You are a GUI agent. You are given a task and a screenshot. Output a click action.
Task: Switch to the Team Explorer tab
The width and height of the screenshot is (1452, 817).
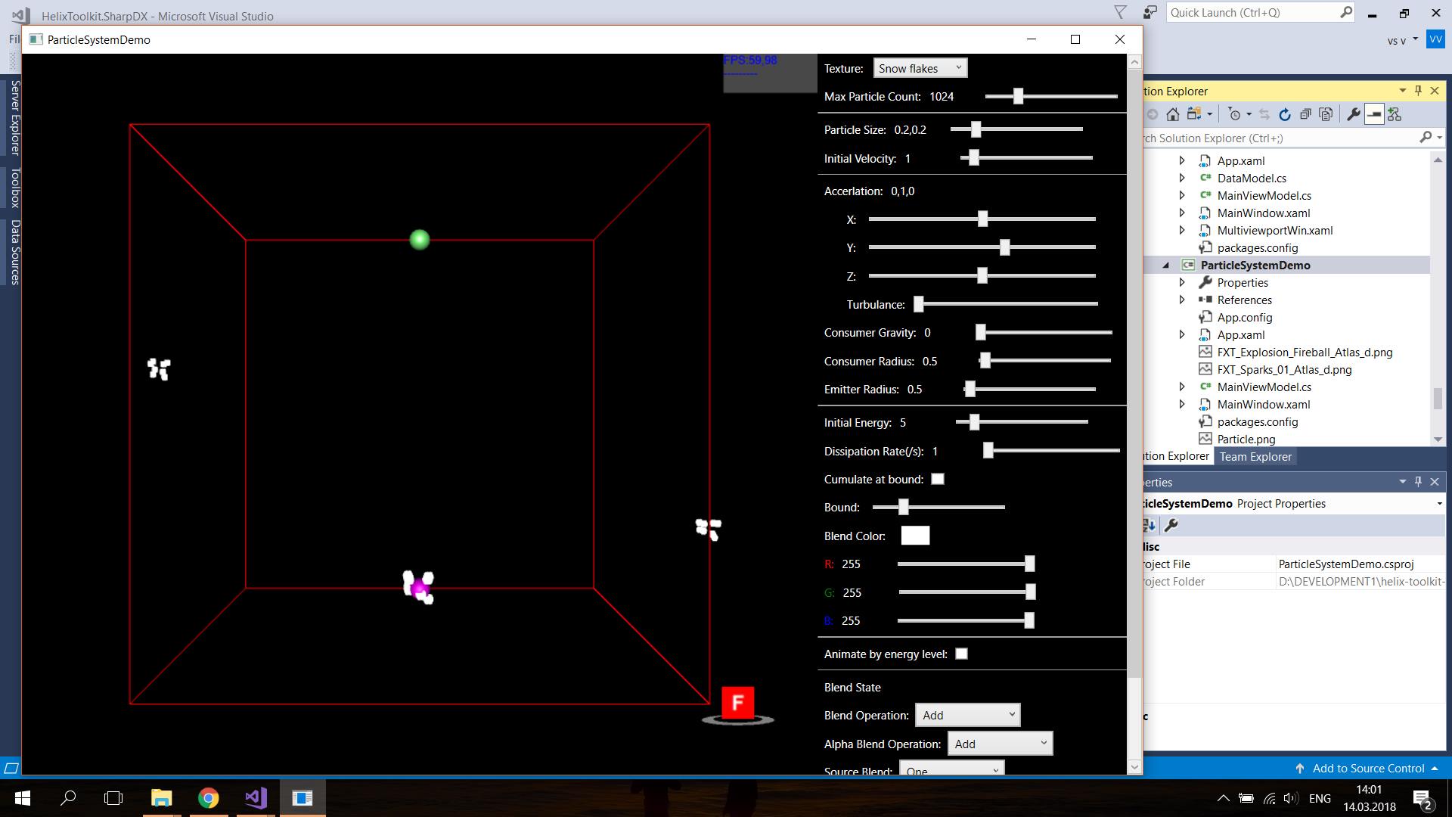click(x=1255, y=456)
